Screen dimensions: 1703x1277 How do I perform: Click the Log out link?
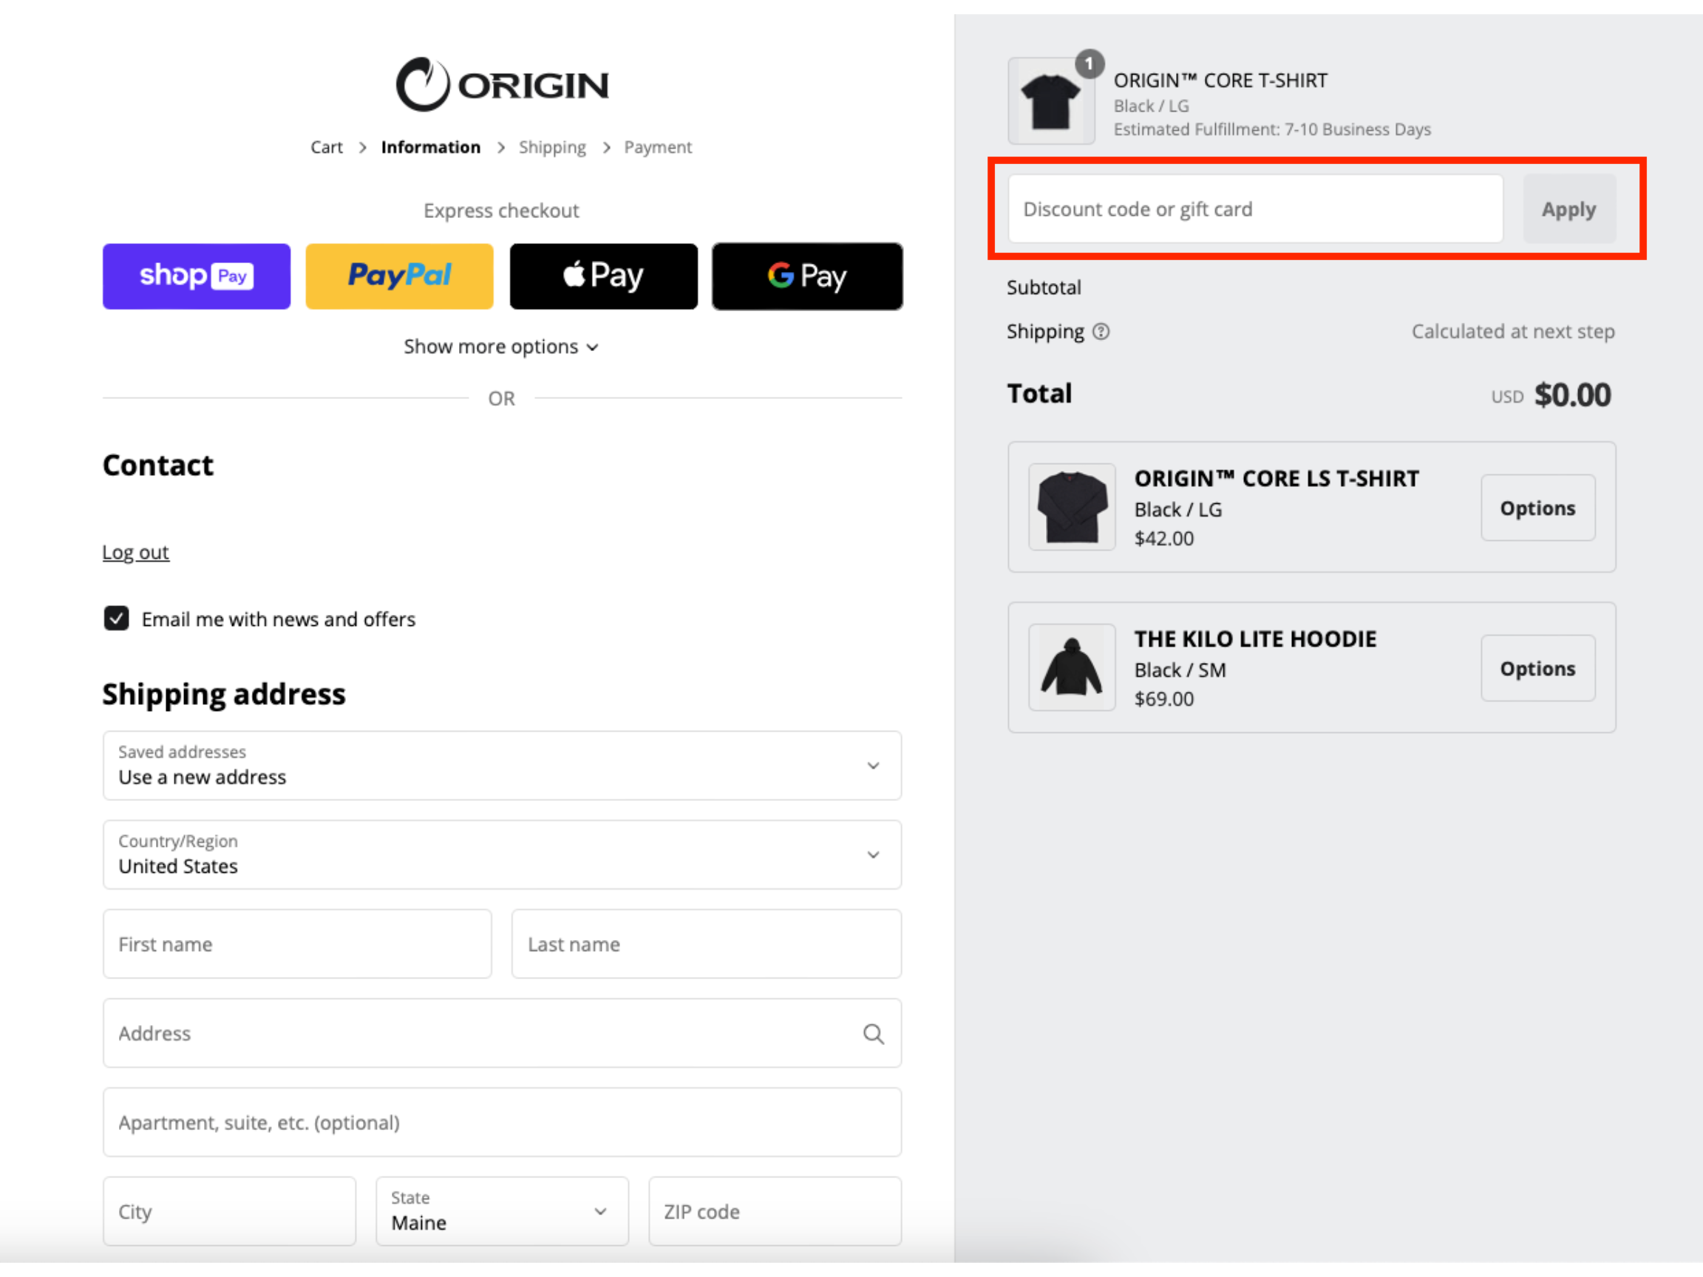135,552
